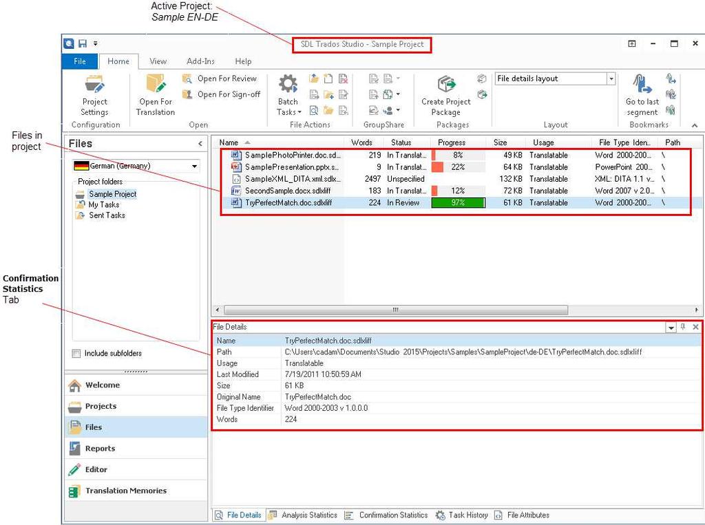This screenshot has height=525, width=705.
Task: Open the Welcome view in the navigation pane
Action: [136, 385]
